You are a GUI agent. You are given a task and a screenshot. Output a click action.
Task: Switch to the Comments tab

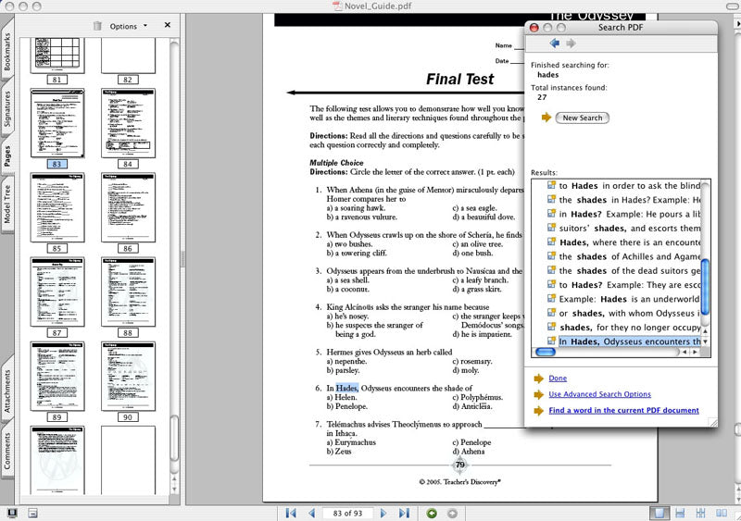[x=7, y=451]
